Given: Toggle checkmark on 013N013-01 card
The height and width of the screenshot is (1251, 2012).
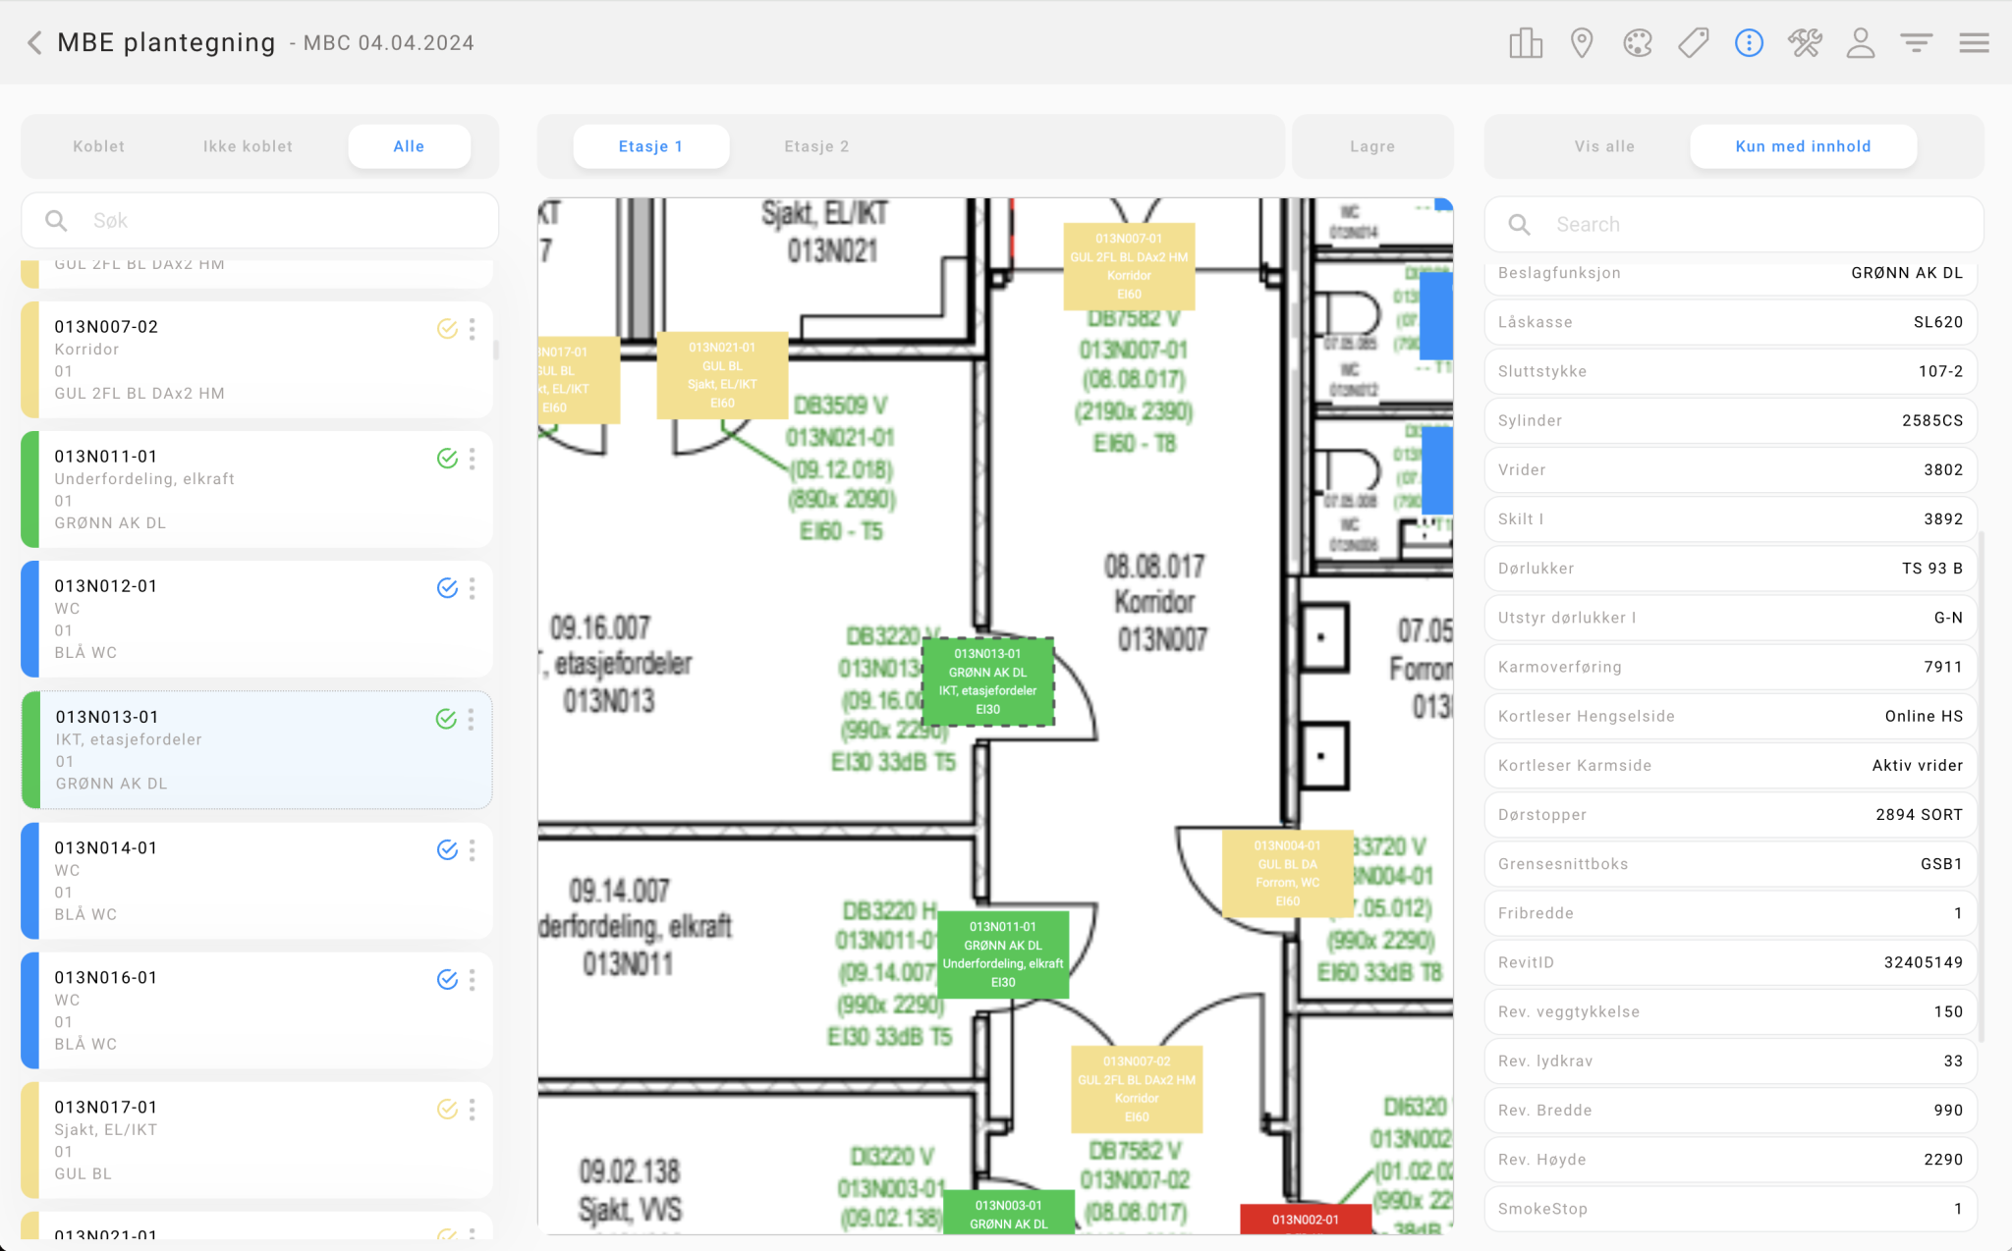Looking at the screenshot, I should click(446, 720).
